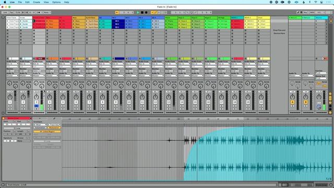Launch the first Choir clip
Screen dimensions: 334x188
pos(259,21)
